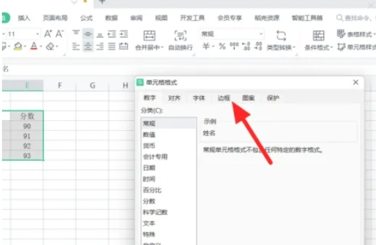Close the Cell Format dialog
Image resolution: width=376 pixels, height=245 pixels.
click(355, 82)
